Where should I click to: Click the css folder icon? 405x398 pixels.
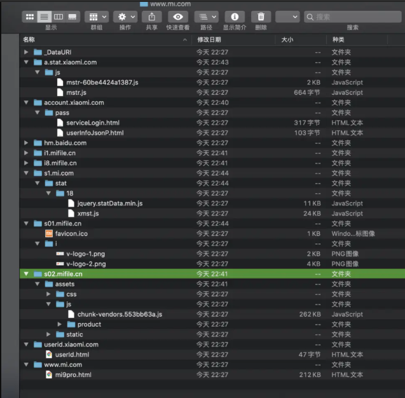click(x=60, y=294)
